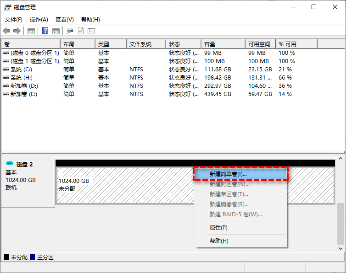Image resolution: width=346 pixels, height=273 pixels.
Task: Maximize the 磁盘管理 window
Action: point(314,7)
